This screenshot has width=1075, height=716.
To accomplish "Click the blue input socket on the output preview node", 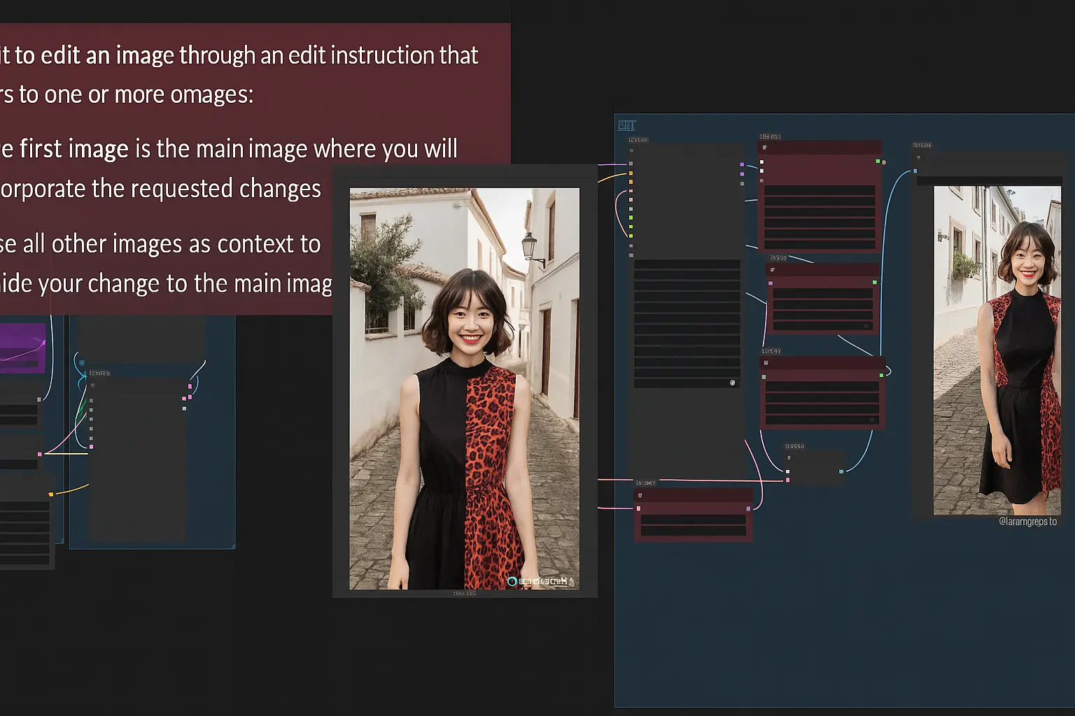I will (x=915, y=171).
